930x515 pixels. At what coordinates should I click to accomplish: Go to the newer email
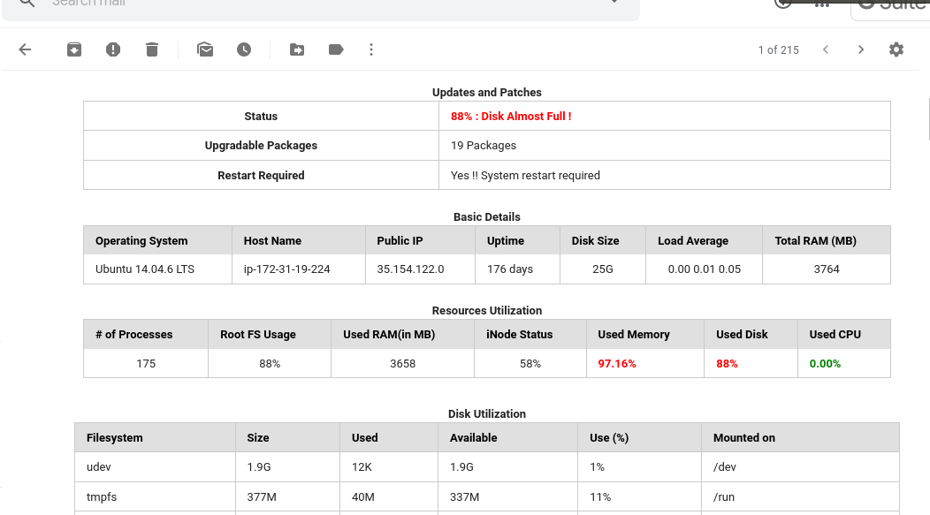click(x=826, y=49)
